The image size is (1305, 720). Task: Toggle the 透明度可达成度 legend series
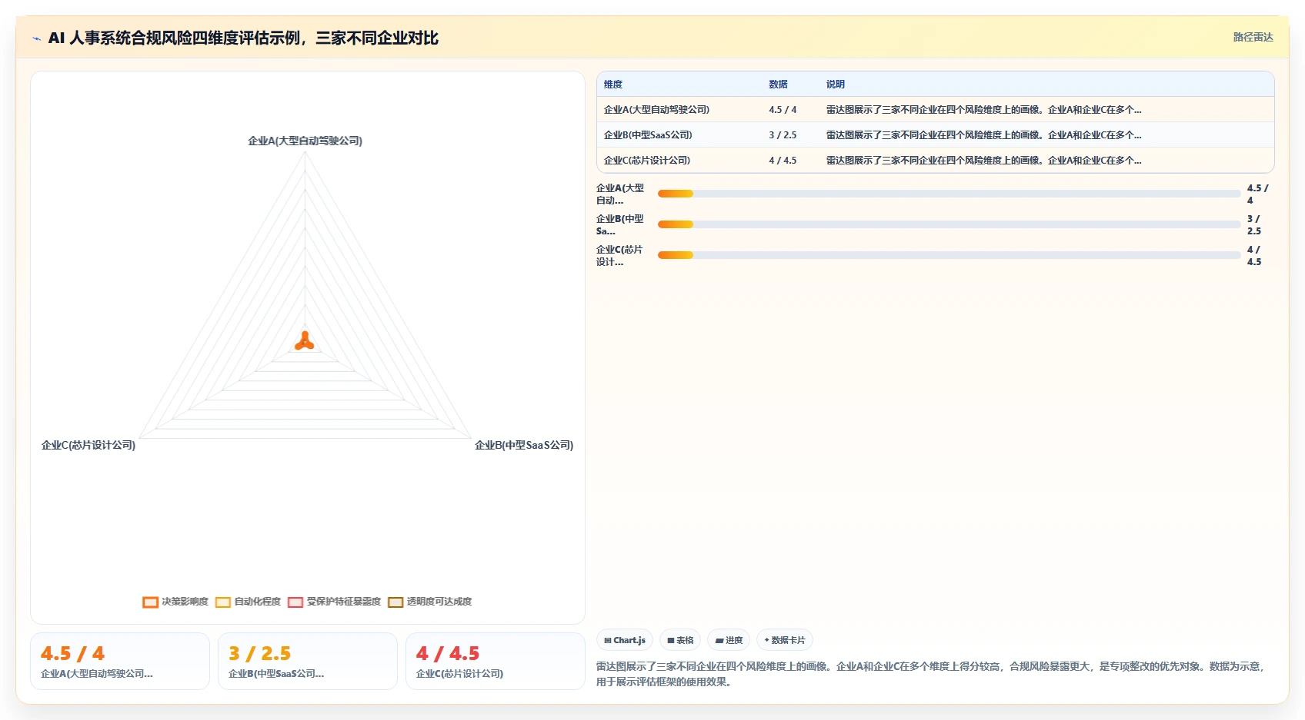point(429,602)
